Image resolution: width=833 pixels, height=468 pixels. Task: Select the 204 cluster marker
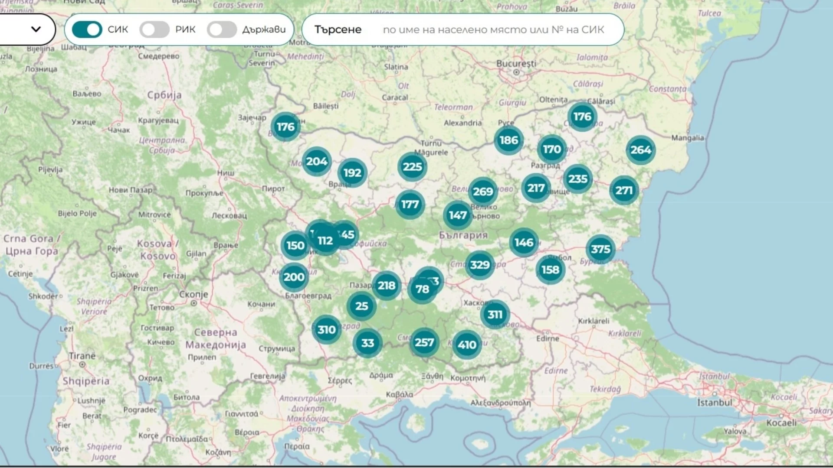(x=317, y=162)
